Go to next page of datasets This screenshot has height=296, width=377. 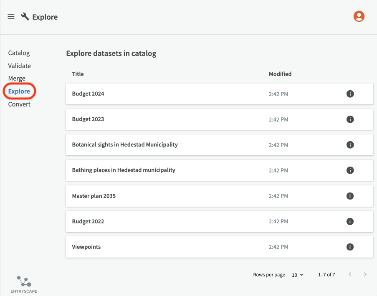(x=365, y=275)
